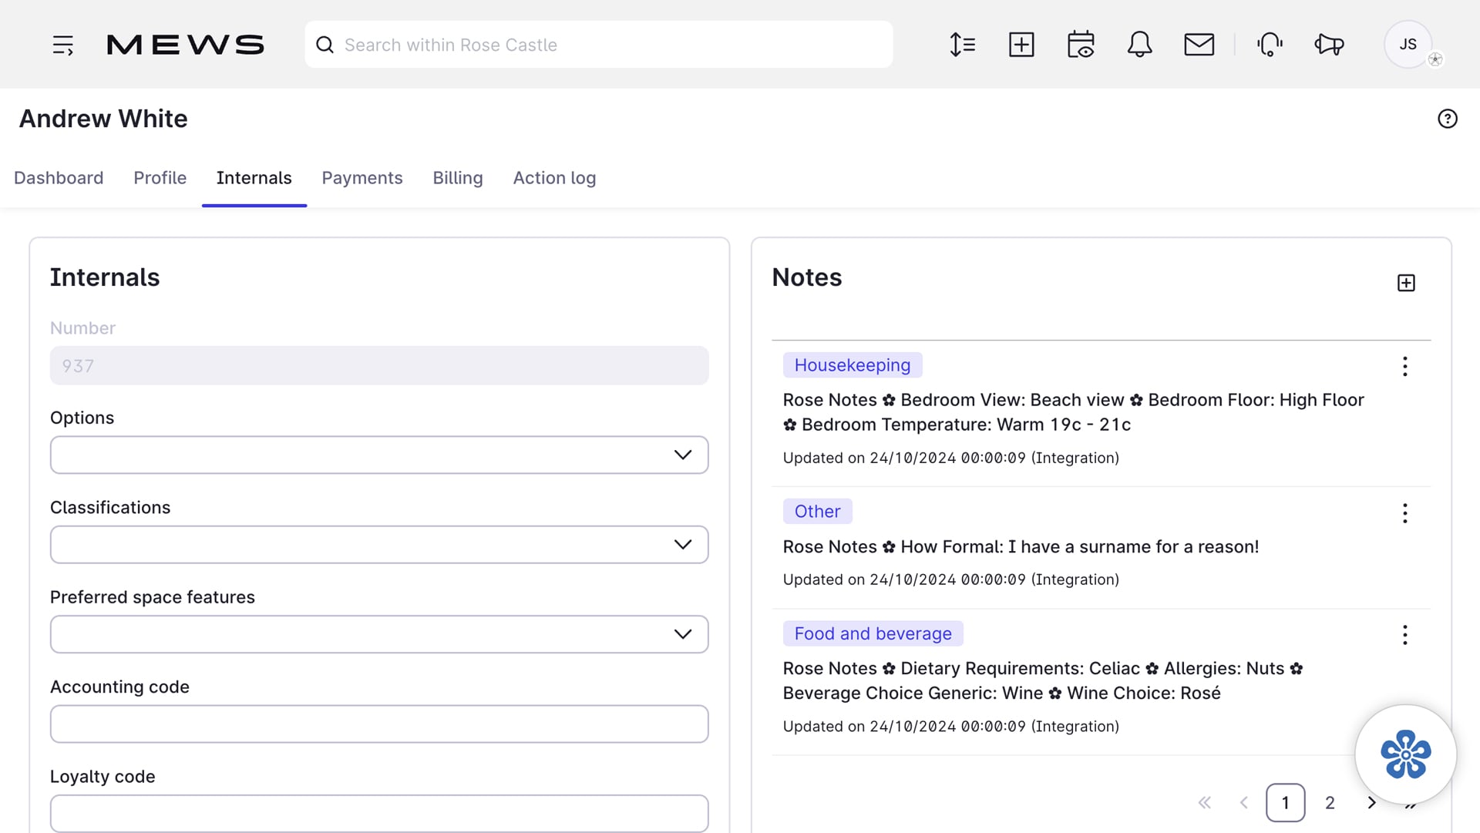Open the Housekeeping note options menu
This screenshot has width=1480, height=833.
pos(1404,367)
